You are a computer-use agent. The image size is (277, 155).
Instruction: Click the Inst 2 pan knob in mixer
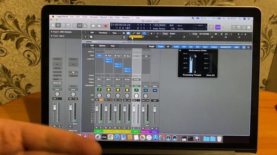pyautogui.click(x=136, y=96)
